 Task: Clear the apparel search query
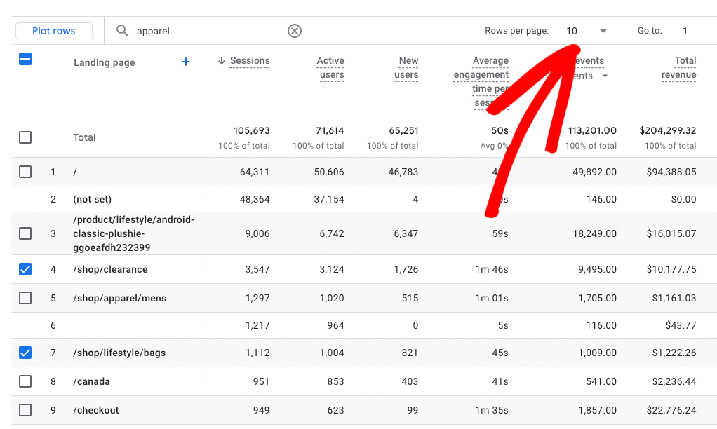click(x=294, y=31)
